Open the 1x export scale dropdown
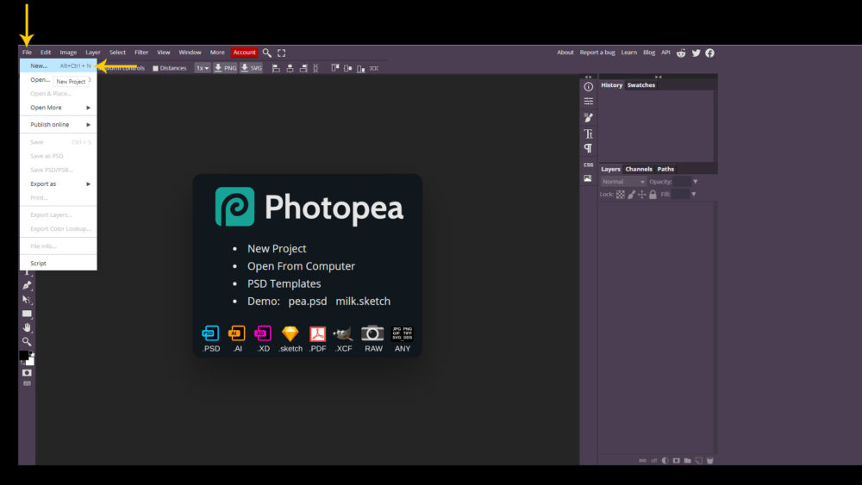The height and width of the screenshot is (485, 862). pyautogui.click(x=202, y=68)
